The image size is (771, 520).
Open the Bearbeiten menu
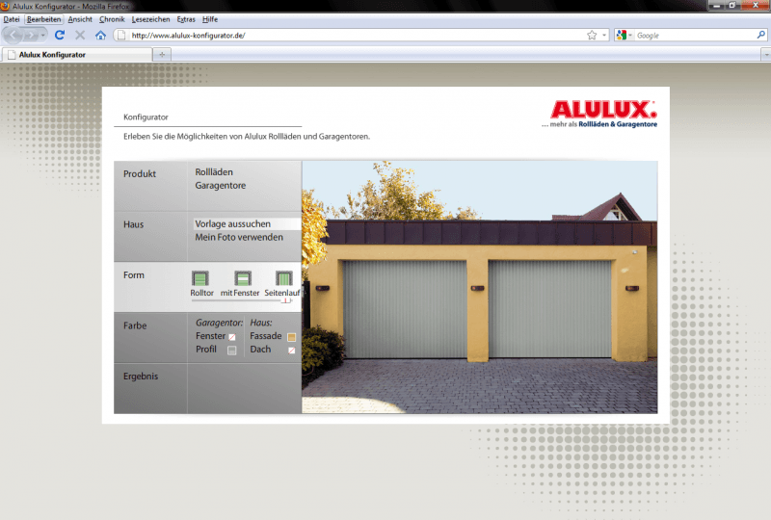click(x=43, y=19)
